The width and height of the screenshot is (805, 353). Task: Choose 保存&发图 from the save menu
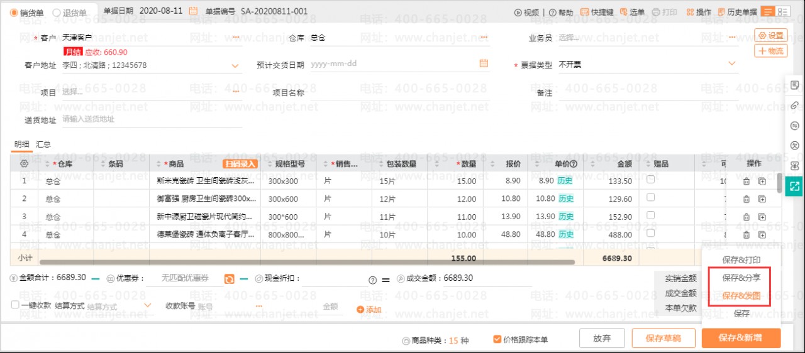(x=741, y=295)
